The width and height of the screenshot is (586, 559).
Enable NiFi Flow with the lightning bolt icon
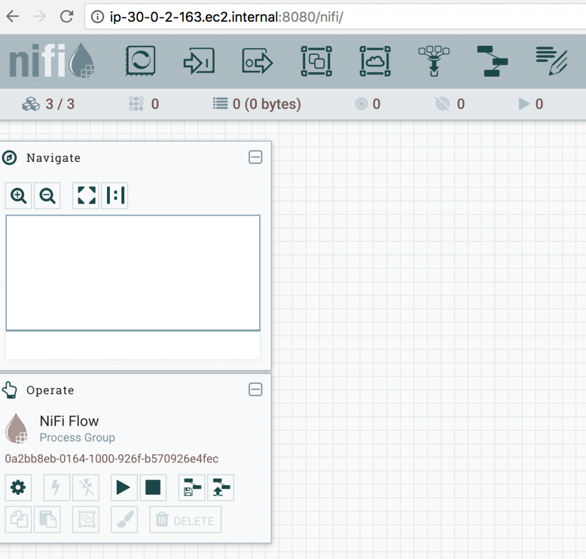pos(56,487)
